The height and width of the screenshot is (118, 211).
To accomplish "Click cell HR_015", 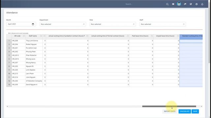I will point(18,73).
